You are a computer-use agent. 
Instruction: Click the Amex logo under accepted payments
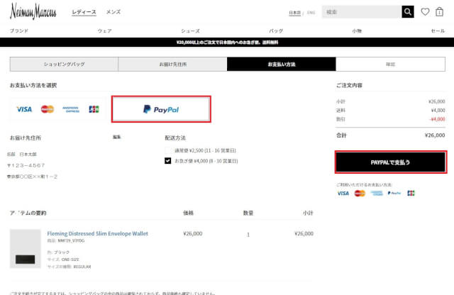tap(377, 193)
